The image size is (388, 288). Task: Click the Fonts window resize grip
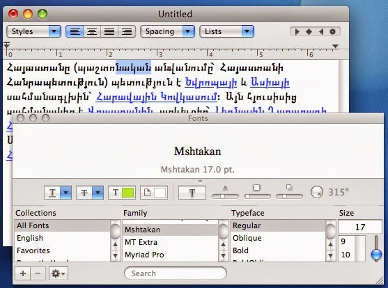click(x=379, y=280)
